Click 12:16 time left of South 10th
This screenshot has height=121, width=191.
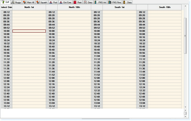pyautogui.click(x=142, y=84)
